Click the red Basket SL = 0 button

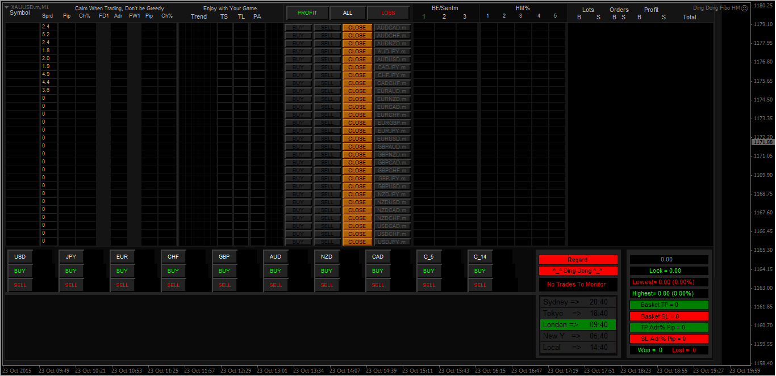(x=669, y=316)
